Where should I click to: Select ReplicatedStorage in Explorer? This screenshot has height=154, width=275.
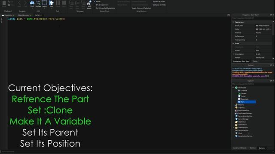pyautogui.click(x=244, y=113)
